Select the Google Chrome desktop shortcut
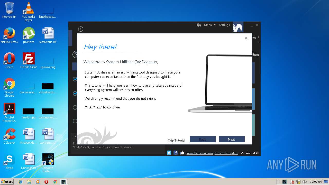This screenshot has width=329, height=185. tap(9, 87)
